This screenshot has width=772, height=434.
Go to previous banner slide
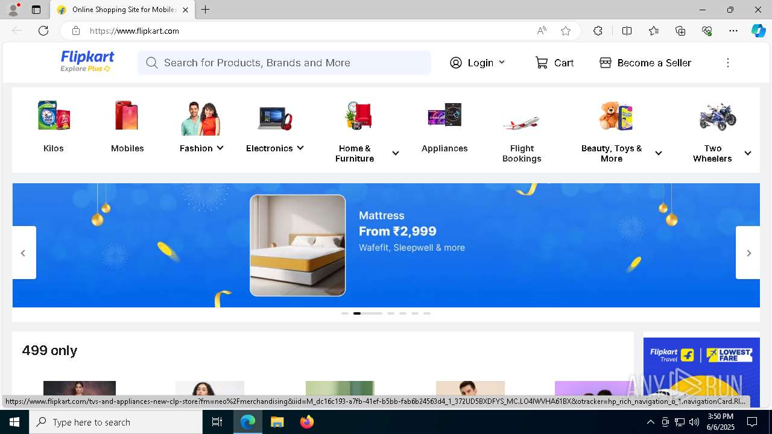click(x=24, y=253)
